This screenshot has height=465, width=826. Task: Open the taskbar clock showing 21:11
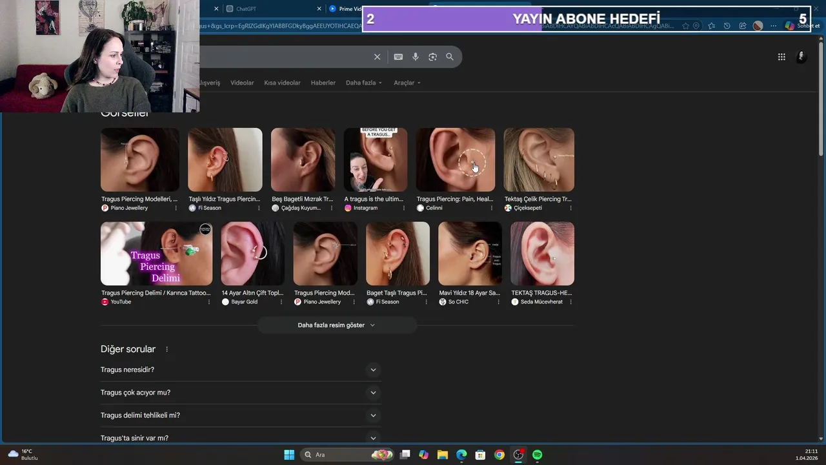807,455
